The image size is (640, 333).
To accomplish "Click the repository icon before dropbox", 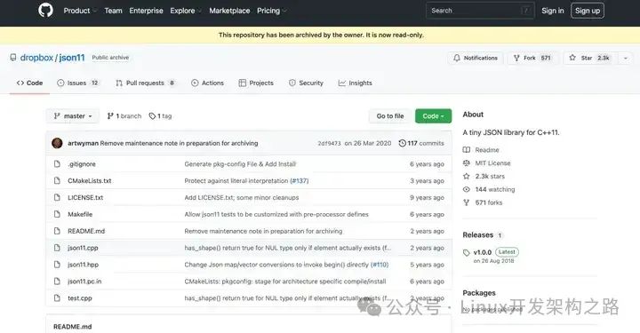I will tap(13, 58).
